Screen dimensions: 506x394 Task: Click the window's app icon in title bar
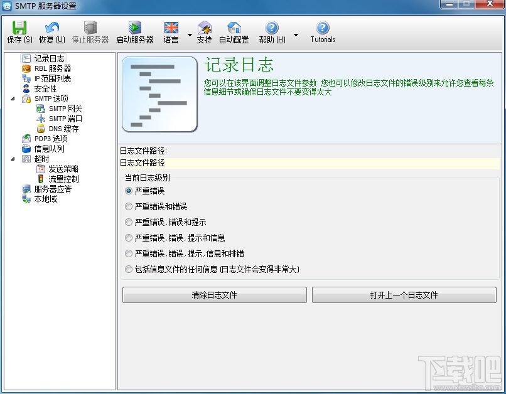[7, 6]
